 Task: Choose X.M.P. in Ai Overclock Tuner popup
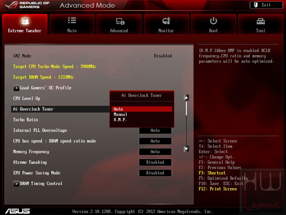[x=142, y=120]
